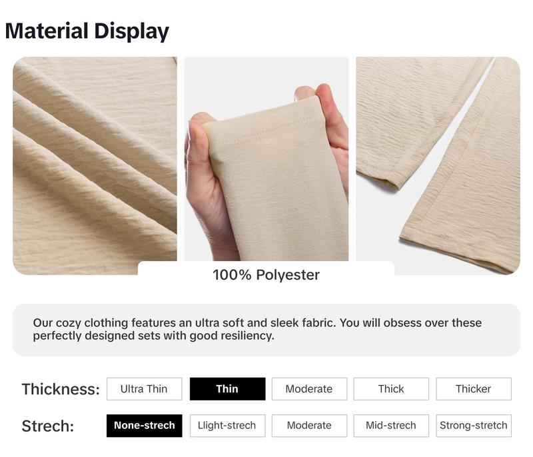
Task: Choose the Llight-strech option
Action: 227,426
